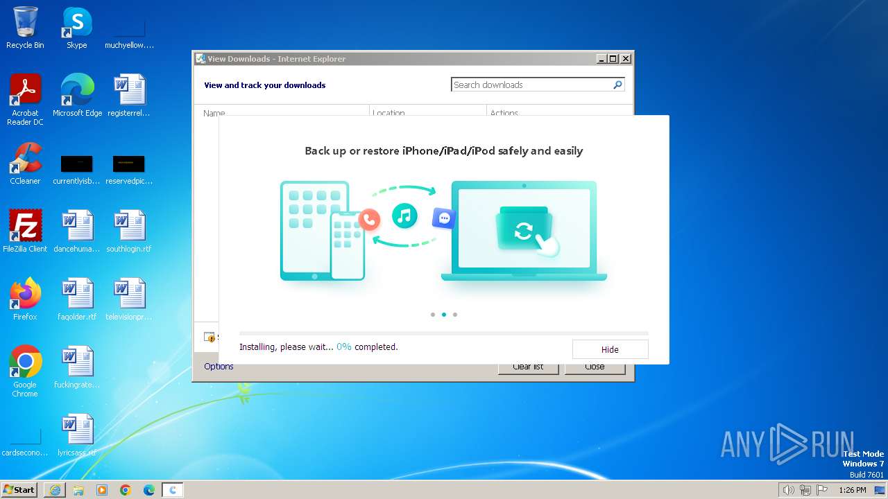
Task: Open the dancehuma… document icon
Action: 77,231
